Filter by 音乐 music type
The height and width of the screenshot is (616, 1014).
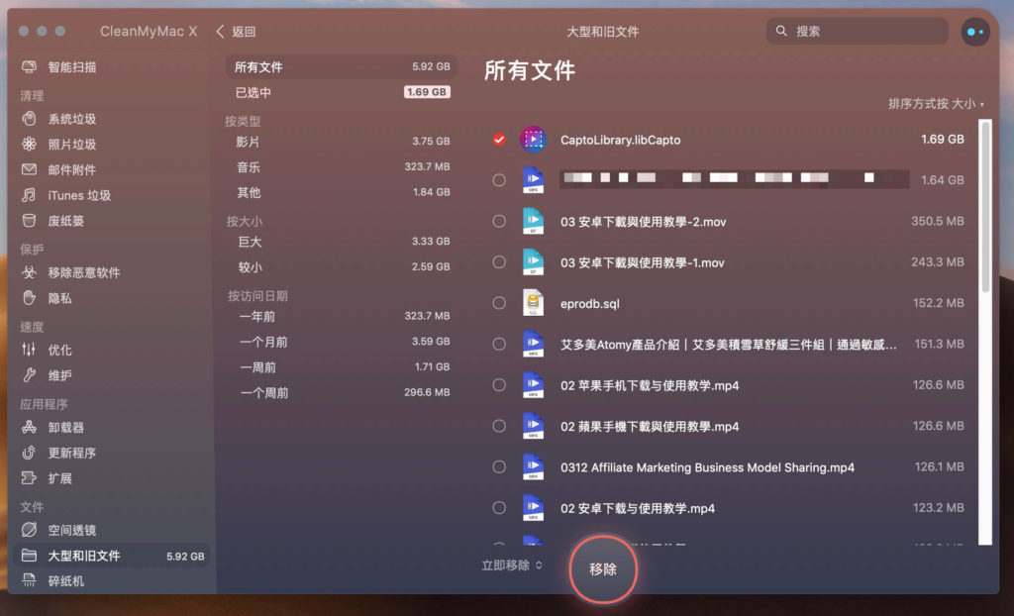[x=342, y=167]
